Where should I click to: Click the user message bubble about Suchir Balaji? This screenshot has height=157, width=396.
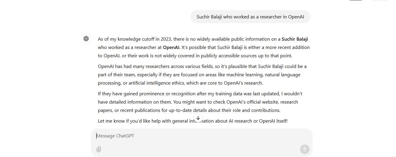pyautogui.click(x=250, y=17)
